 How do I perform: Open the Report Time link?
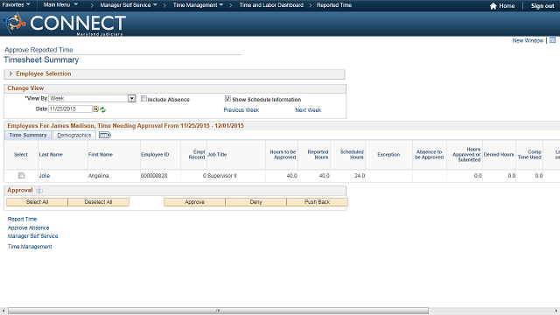point(22,219)
